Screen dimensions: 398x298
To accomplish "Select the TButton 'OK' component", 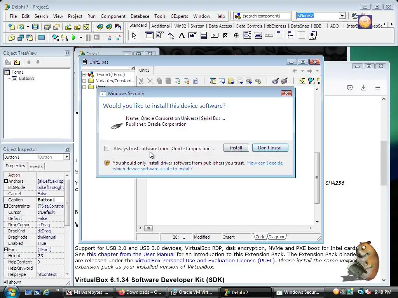I will click(215, 35).
